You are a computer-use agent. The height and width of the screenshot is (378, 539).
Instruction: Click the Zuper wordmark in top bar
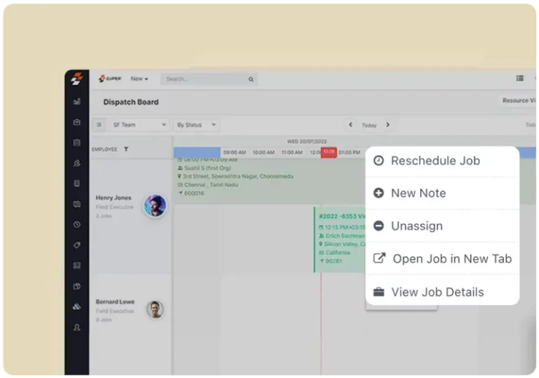click(110, 79)
